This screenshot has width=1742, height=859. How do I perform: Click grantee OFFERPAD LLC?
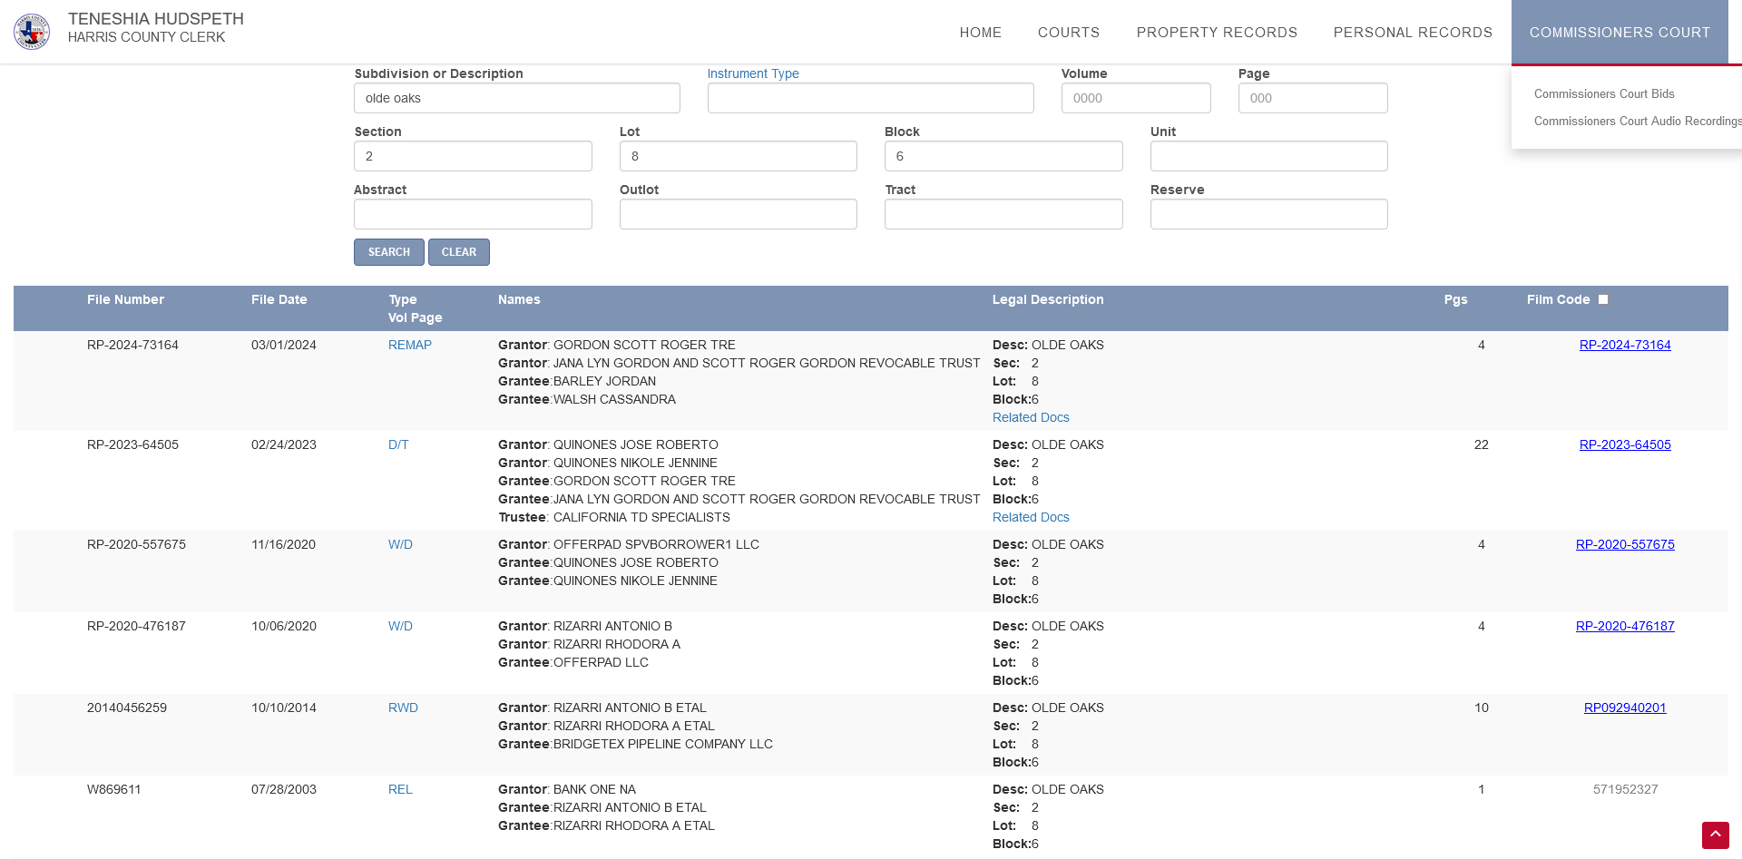[x=601, y=662]
